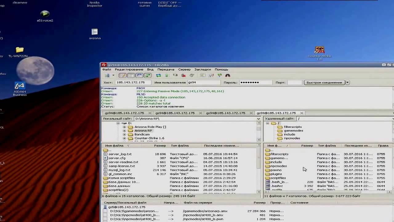The image size is (394, 222).
Task: Expand the Bandicam folder node
Action: 124,134
